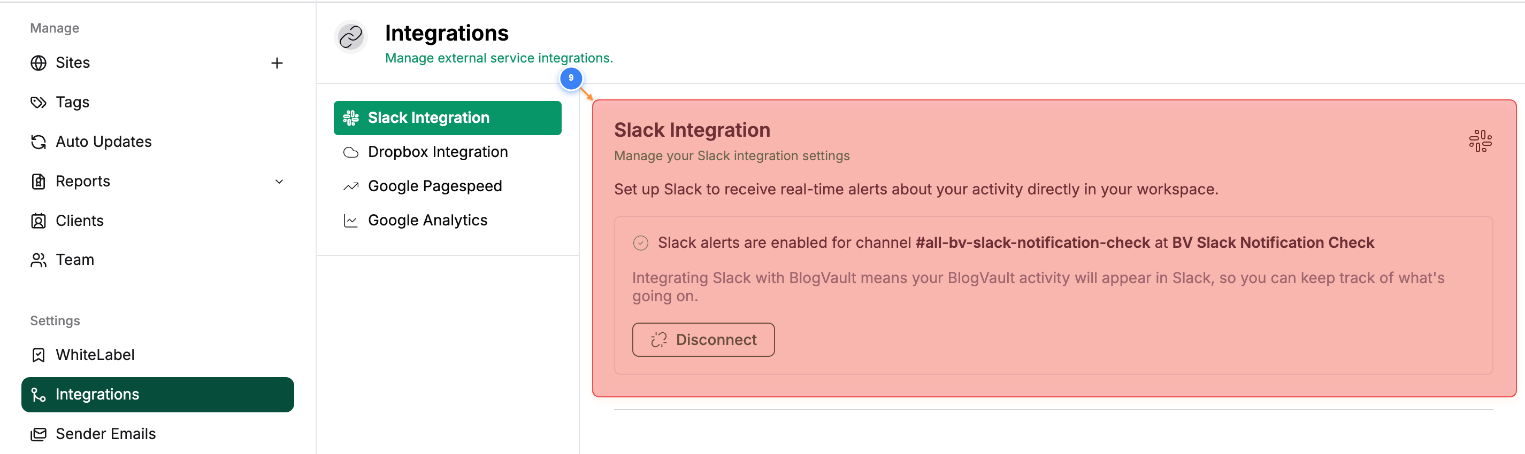Click the Team people icon
Image resolution: width=1525 pixels, height=454 pixels.
tap(39, 260)
